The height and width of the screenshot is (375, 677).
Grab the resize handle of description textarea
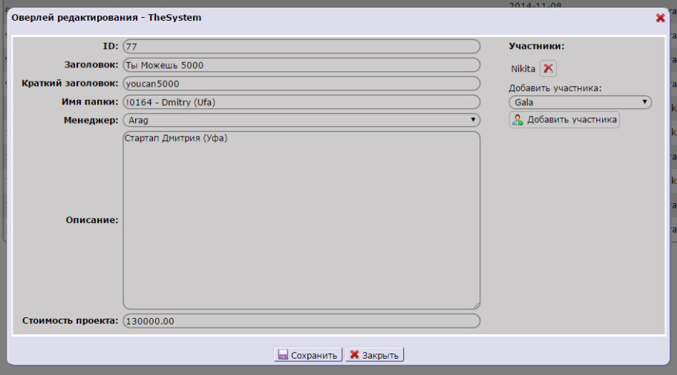(x=476, y=305)
